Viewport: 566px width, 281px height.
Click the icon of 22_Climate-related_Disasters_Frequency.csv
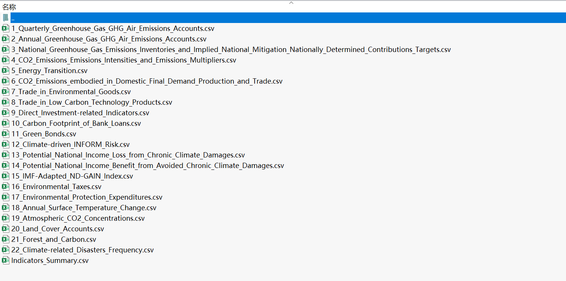pos(6,250)
